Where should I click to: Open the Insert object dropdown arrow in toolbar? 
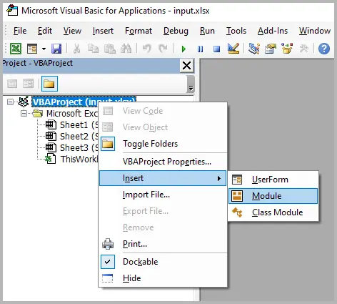tap(44, 49)
